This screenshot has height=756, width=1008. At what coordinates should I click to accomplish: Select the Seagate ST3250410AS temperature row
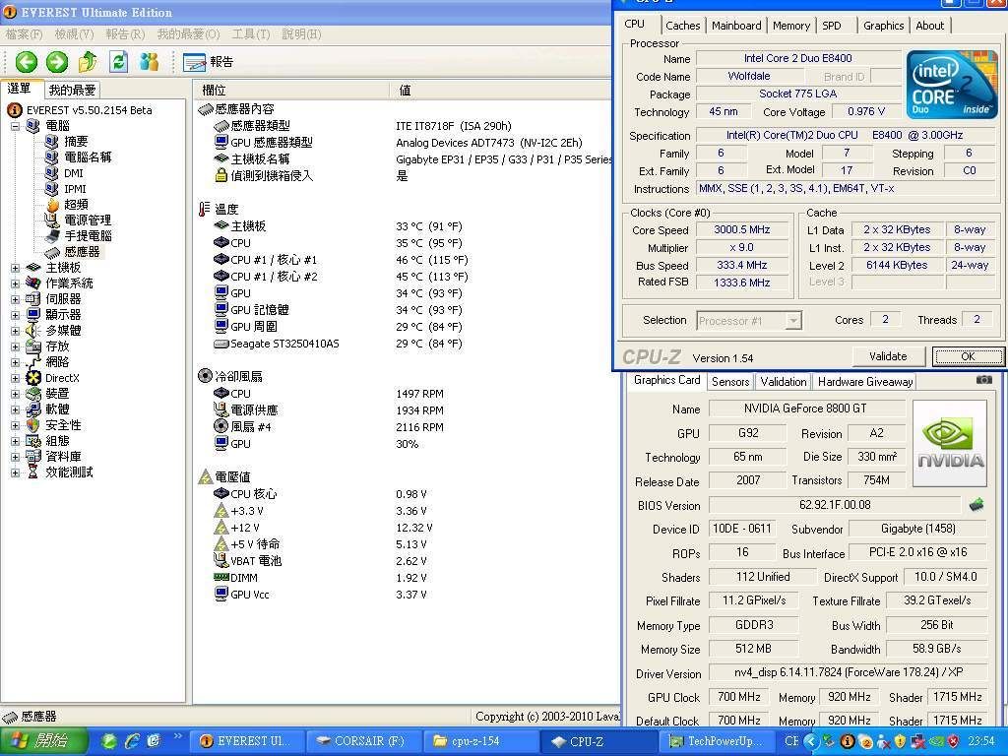(405, 344)
